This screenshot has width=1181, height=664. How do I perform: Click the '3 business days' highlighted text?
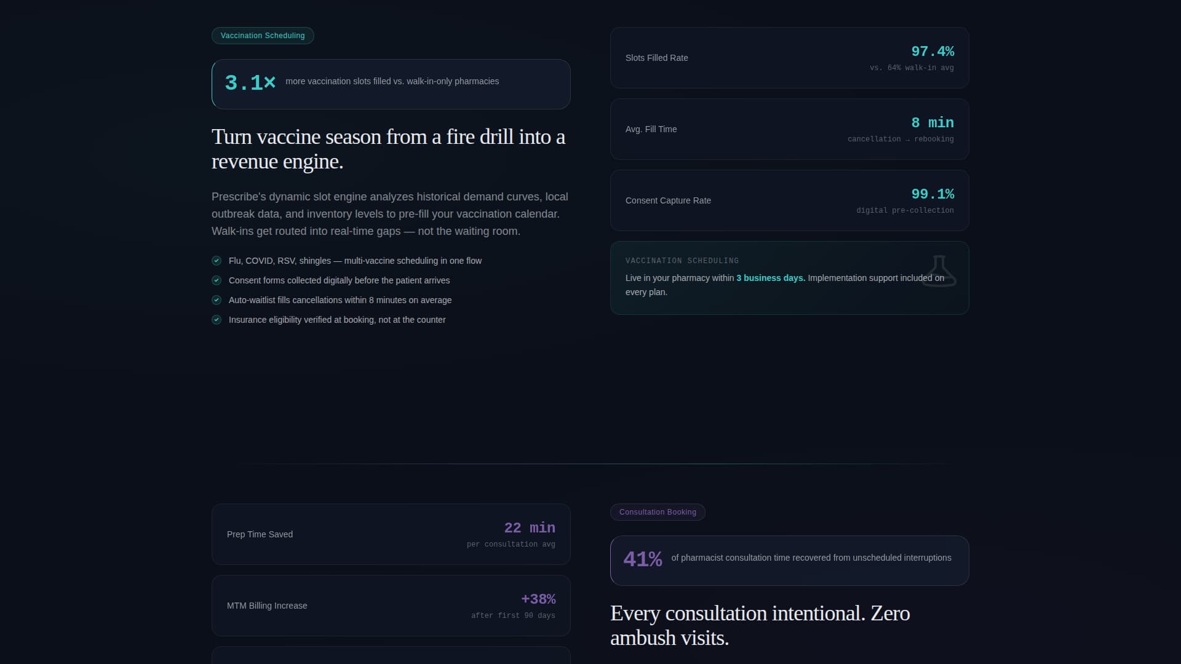click(x=771, y=278)
